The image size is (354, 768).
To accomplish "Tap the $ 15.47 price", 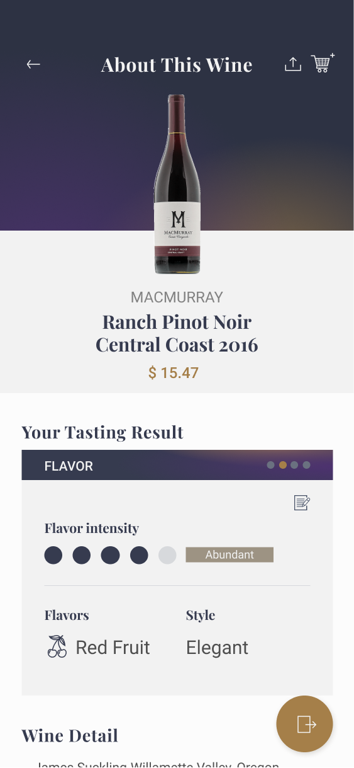I will 174,373.
